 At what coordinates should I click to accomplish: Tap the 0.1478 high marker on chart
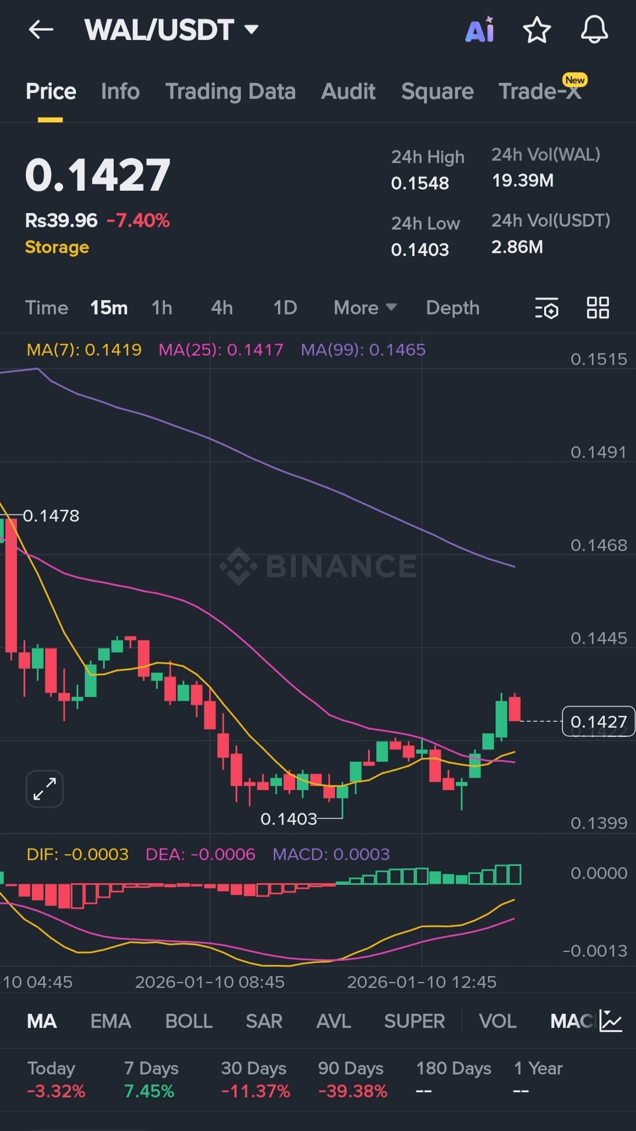pos(51,516)
